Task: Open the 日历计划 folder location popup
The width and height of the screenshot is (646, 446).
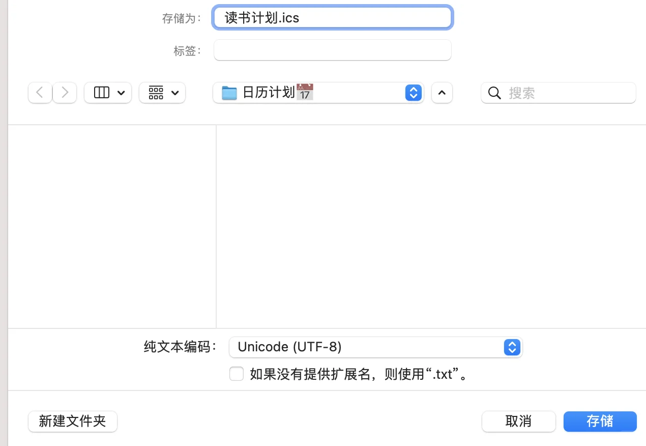Action: click(318, 93)
